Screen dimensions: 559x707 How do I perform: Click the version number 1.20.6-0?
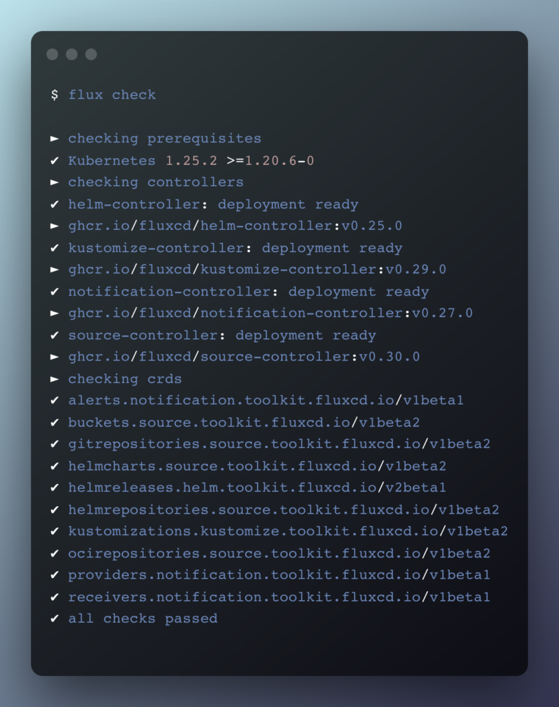[x=279, y=160]
